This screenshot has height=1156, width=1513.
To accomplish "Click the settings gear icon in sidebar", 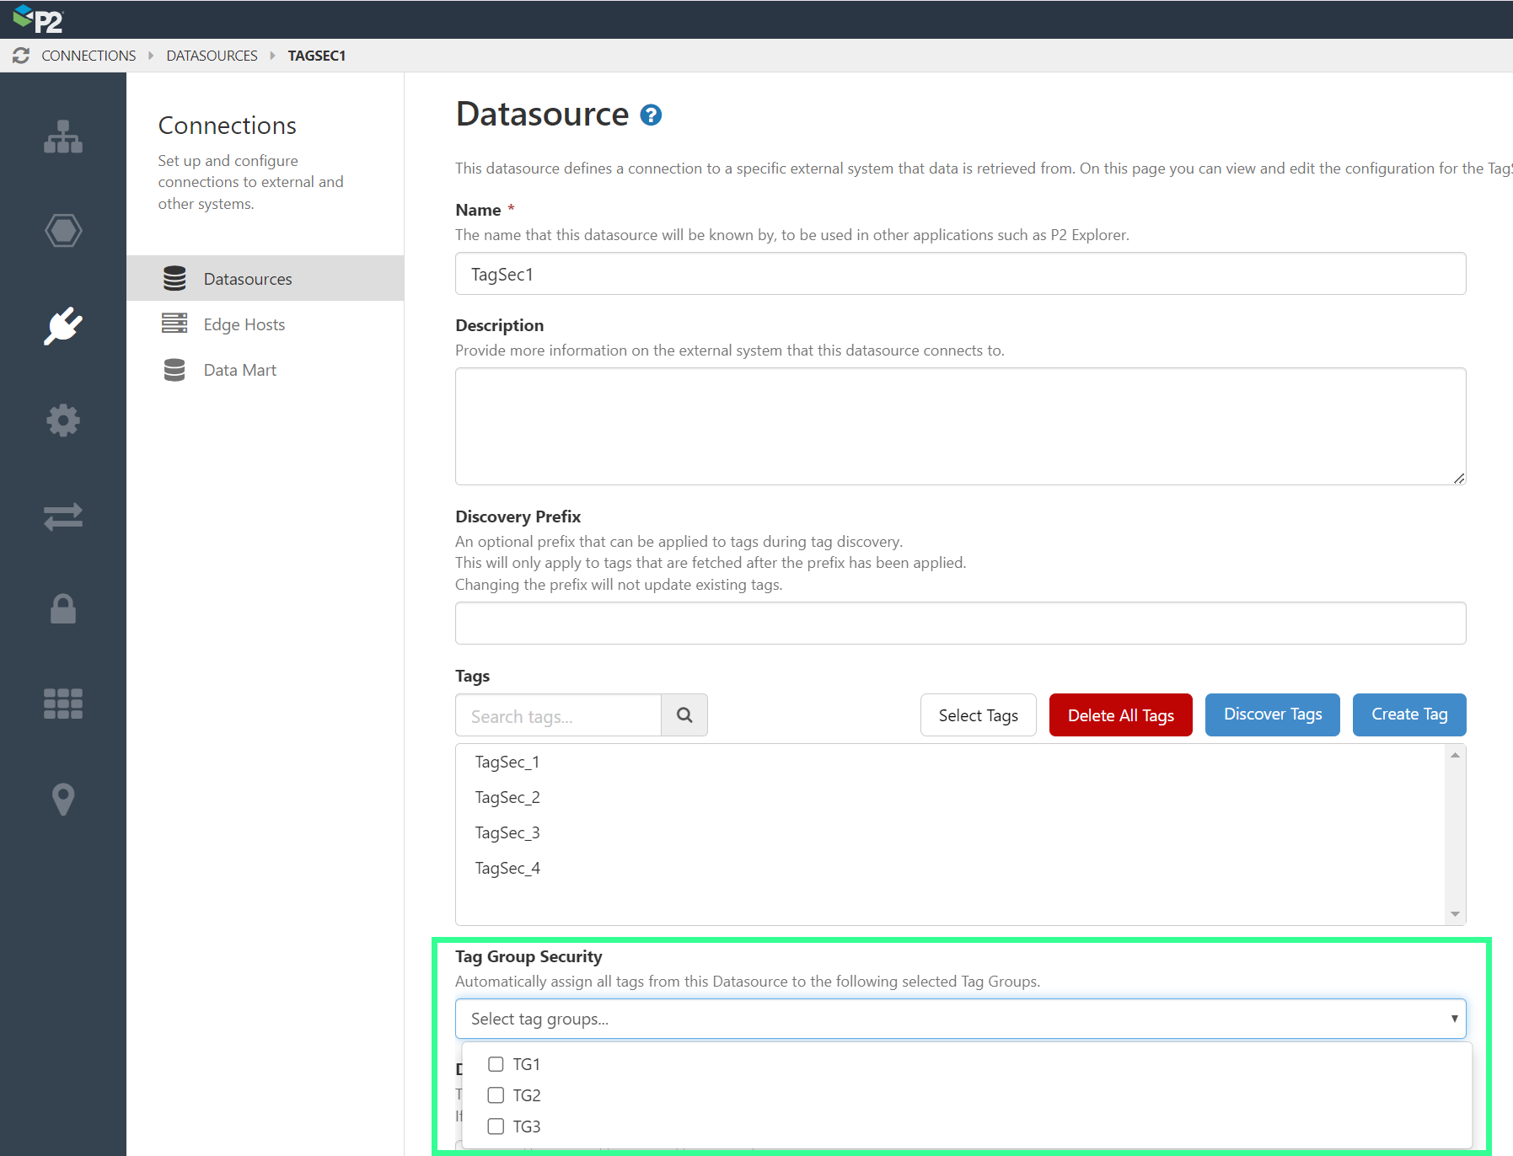I will pyautogui.click(x=63, y=420).
